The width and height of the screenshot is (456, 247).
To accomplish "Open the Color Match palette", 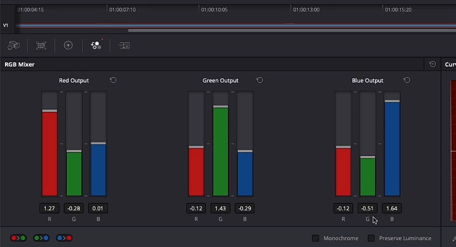I will click(x=41, y=45).
